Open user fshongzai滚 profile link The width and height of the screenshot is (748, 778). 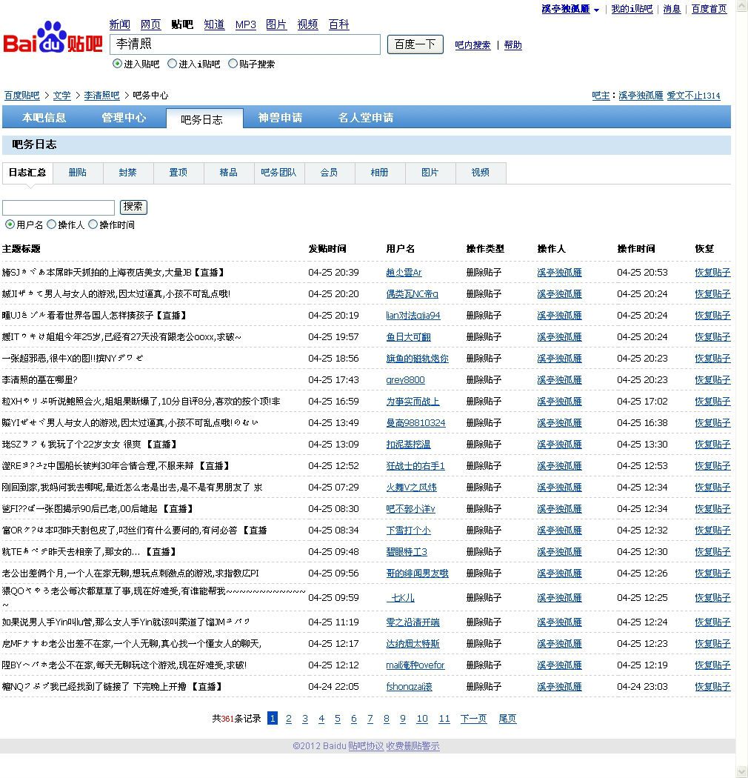[410, 687]
